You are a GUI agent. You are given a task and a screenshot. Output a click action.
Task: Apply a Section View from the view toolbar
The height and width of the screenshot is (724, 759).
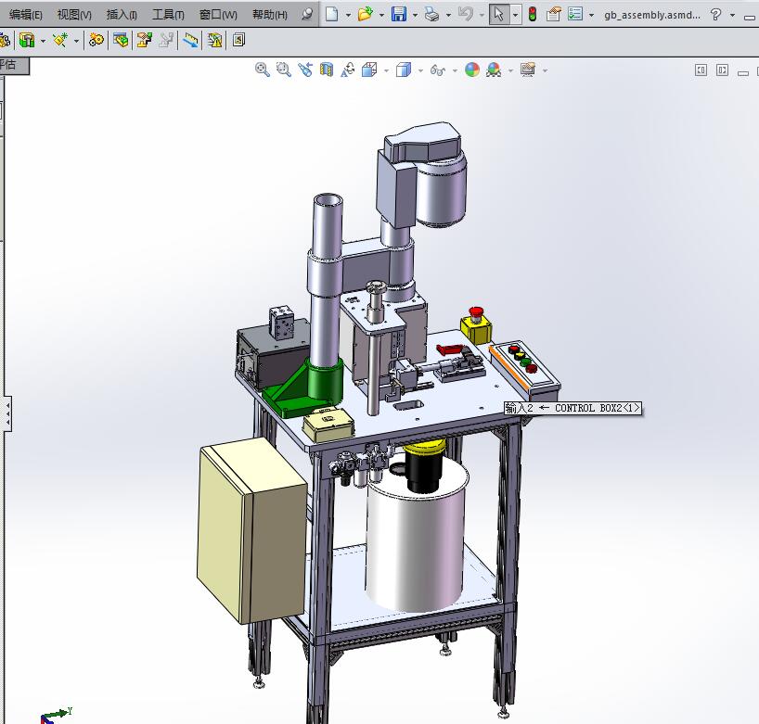click(325, 70)
